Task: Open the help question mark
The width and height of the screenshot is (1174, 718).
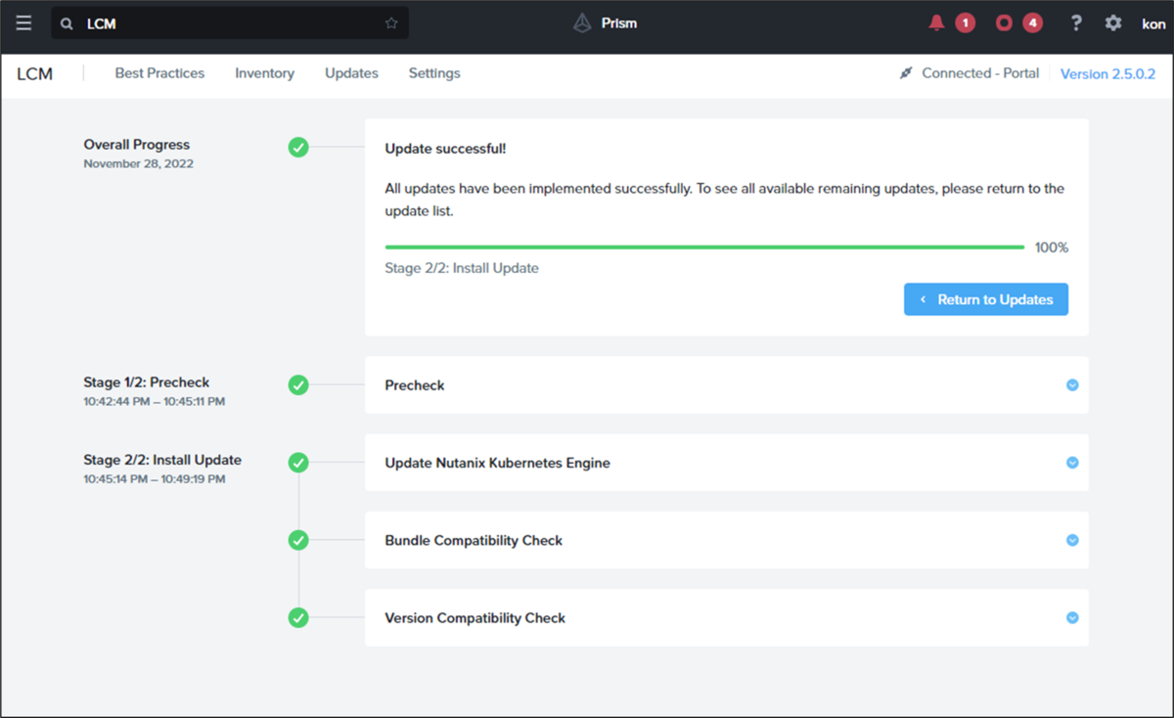Action: click(1076, 23)
